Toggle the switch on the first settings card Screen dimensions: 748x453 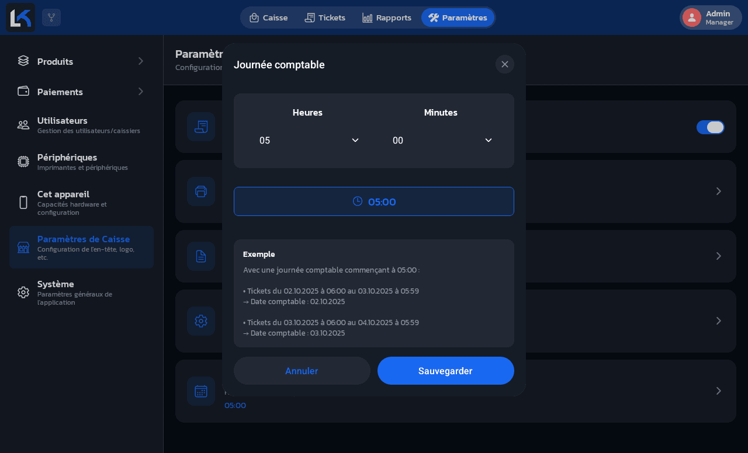(711, 127)
